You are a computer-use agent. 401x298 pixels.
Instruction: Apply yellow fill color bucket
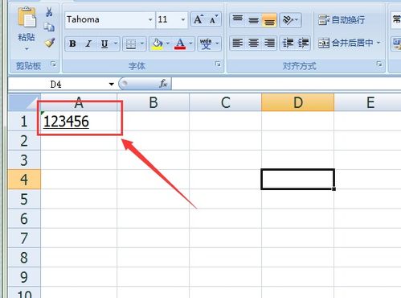pos(158,44)
